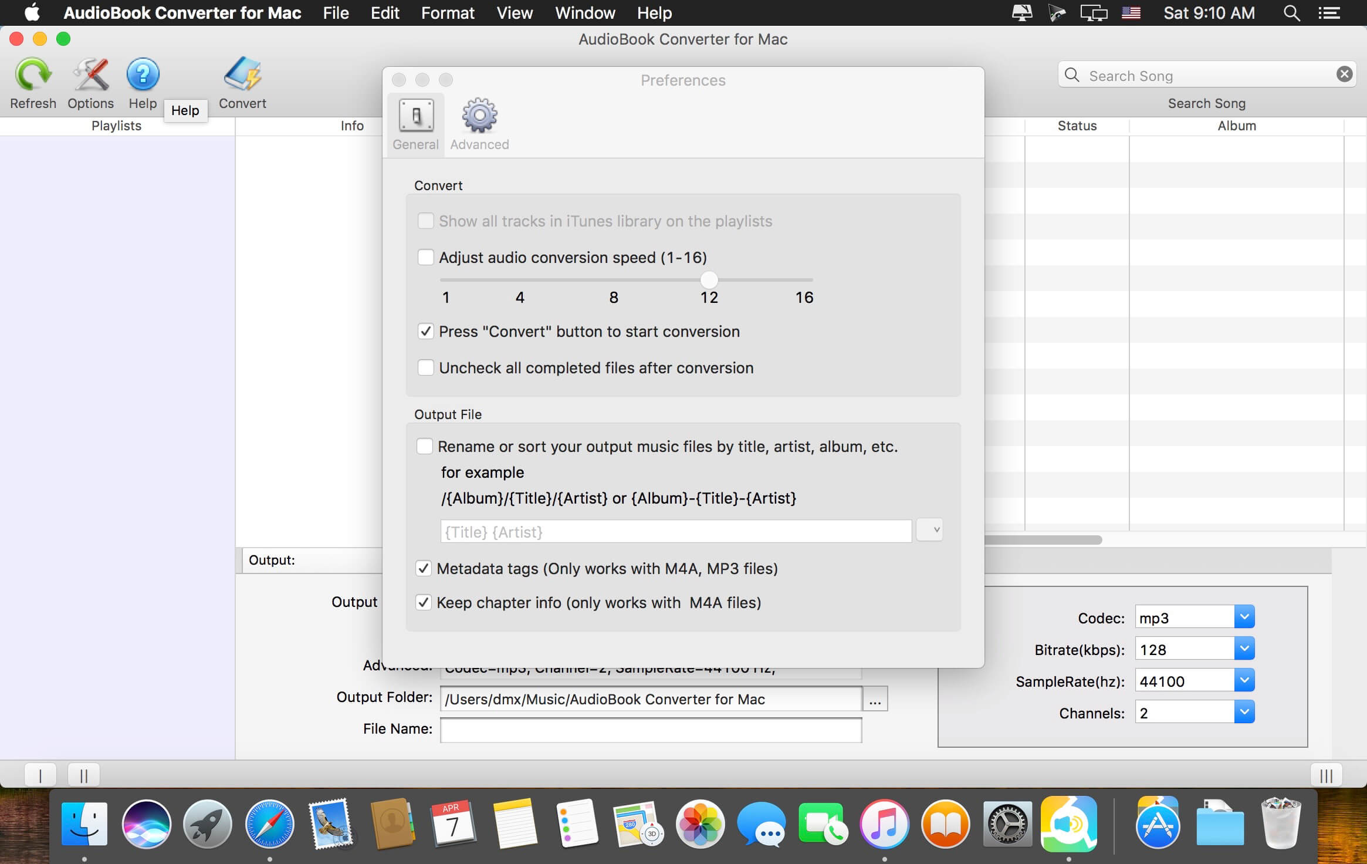This screenshot has height=864, width=1367.
Task: Open Spotlight search in the menu bar
Action: 1291,13
